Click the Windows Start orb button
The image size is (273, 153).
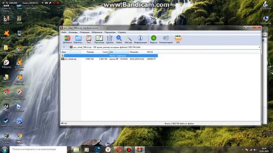click(x=5, y=150)
